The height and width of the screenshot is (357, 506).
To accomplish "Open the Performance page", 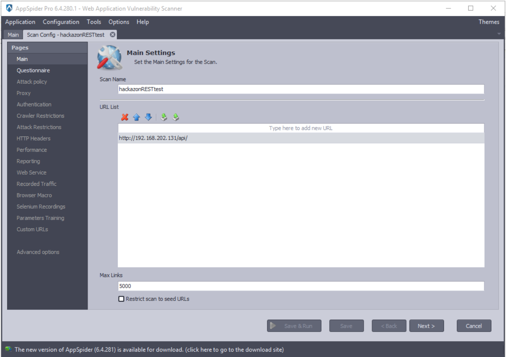I will [48, 150].
